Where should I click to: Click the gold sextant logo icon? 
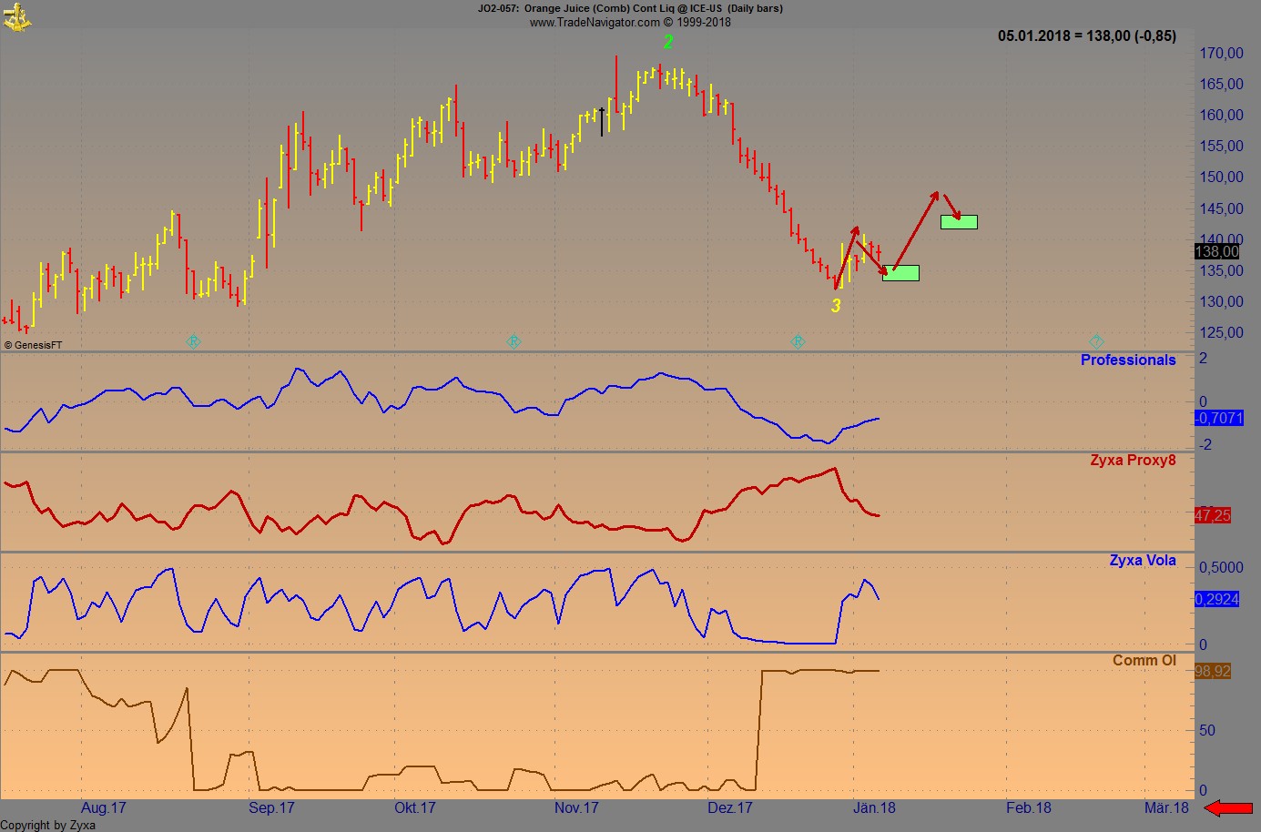(x=19, y=18)
